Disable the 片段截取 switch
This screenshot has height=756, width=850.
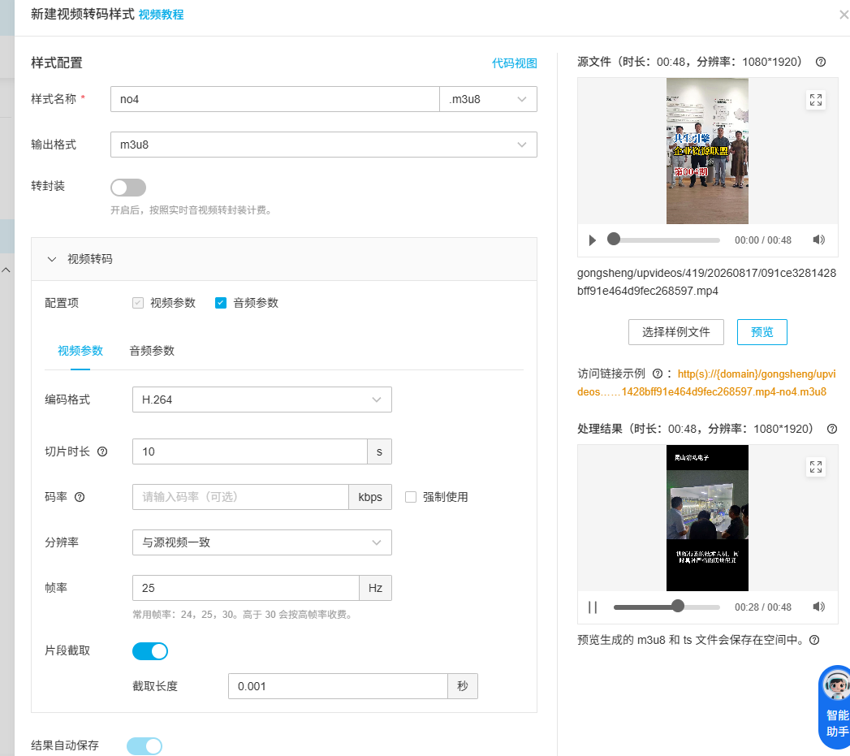150,650
